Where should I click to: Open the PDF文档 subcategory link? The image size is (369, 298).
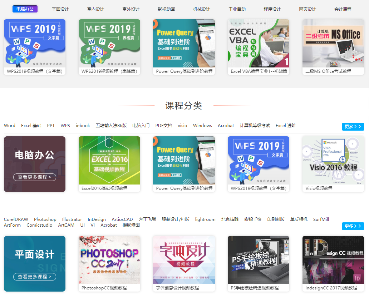coord(164,125)
